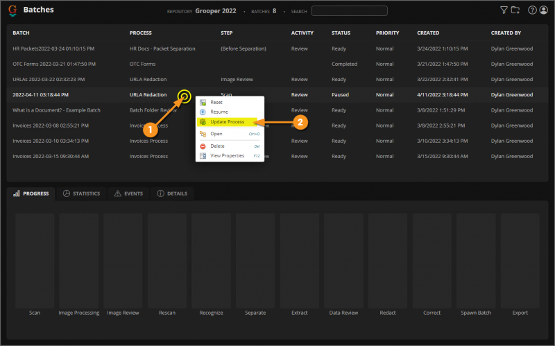Click the Paused status cell
Viewport: 555px width, 346px height.
(x=340, y=95)
